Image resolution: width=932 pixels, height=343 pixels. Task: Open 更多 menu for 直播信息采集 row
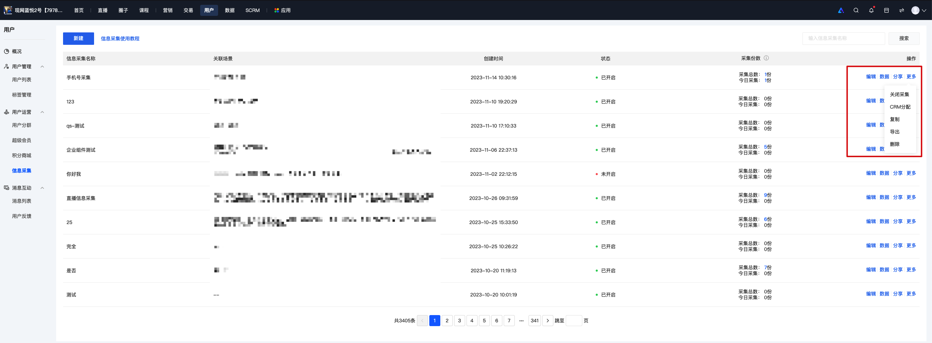[x=911, y=198]
